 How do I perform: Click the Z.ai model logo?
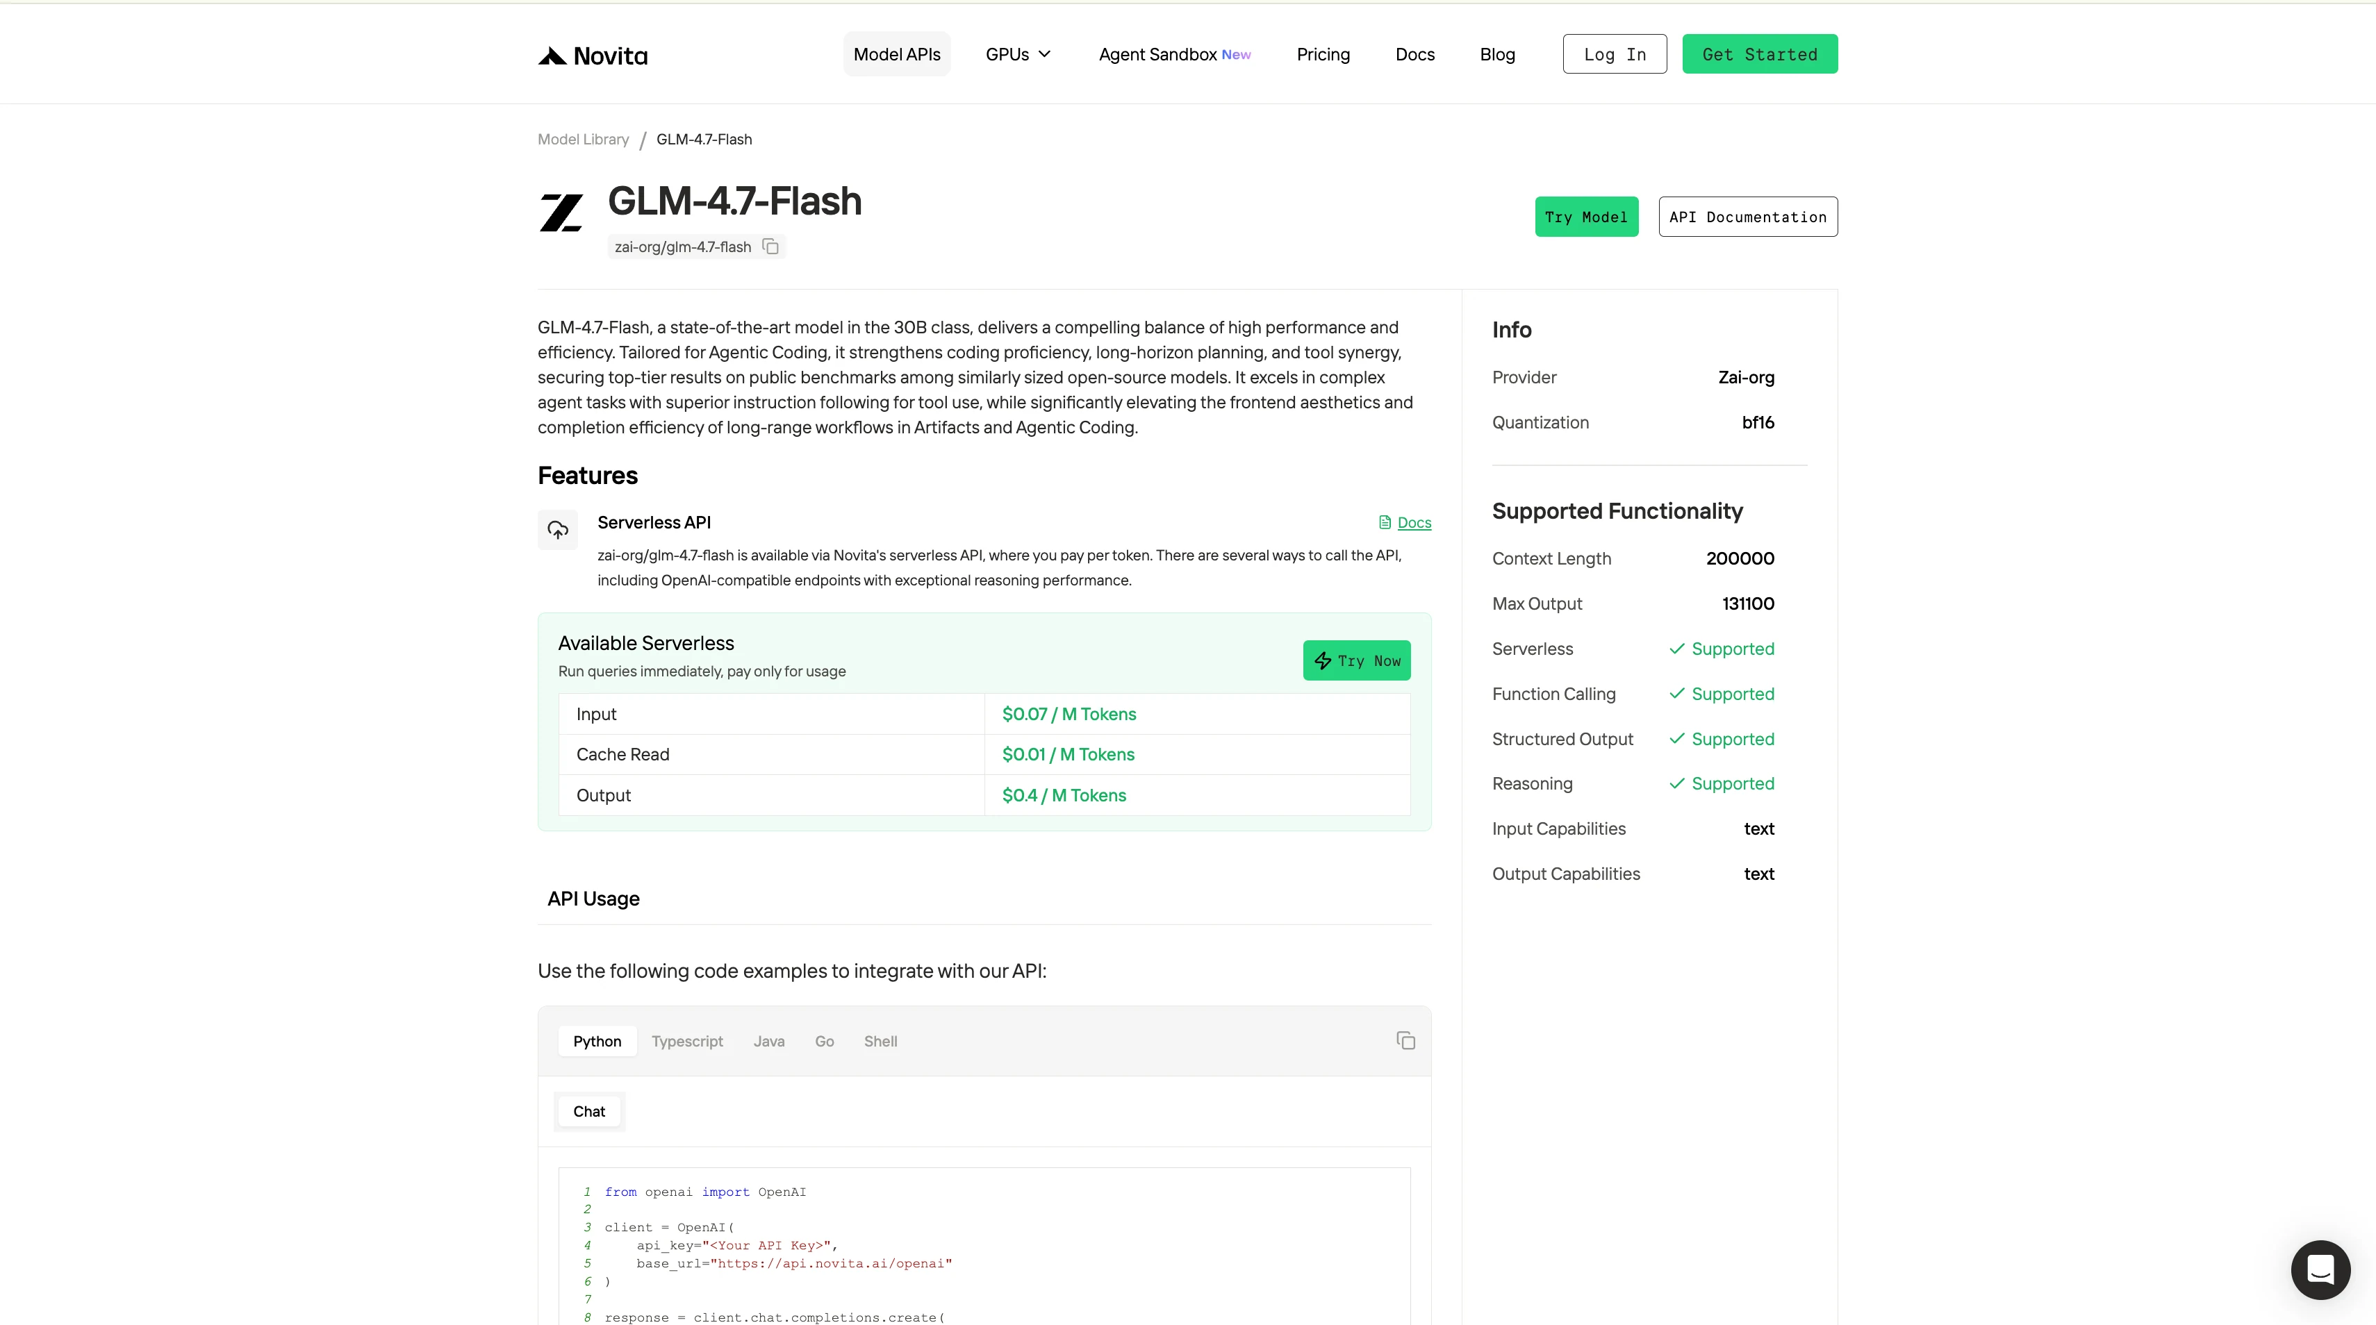pyautogui.click(x=561, y=213)
